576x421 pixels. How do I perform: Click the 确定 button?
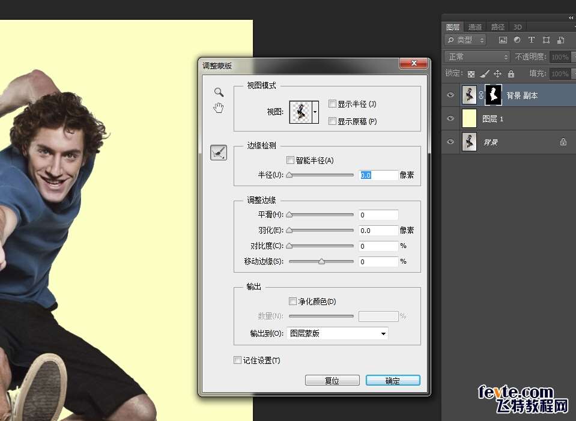393,381
